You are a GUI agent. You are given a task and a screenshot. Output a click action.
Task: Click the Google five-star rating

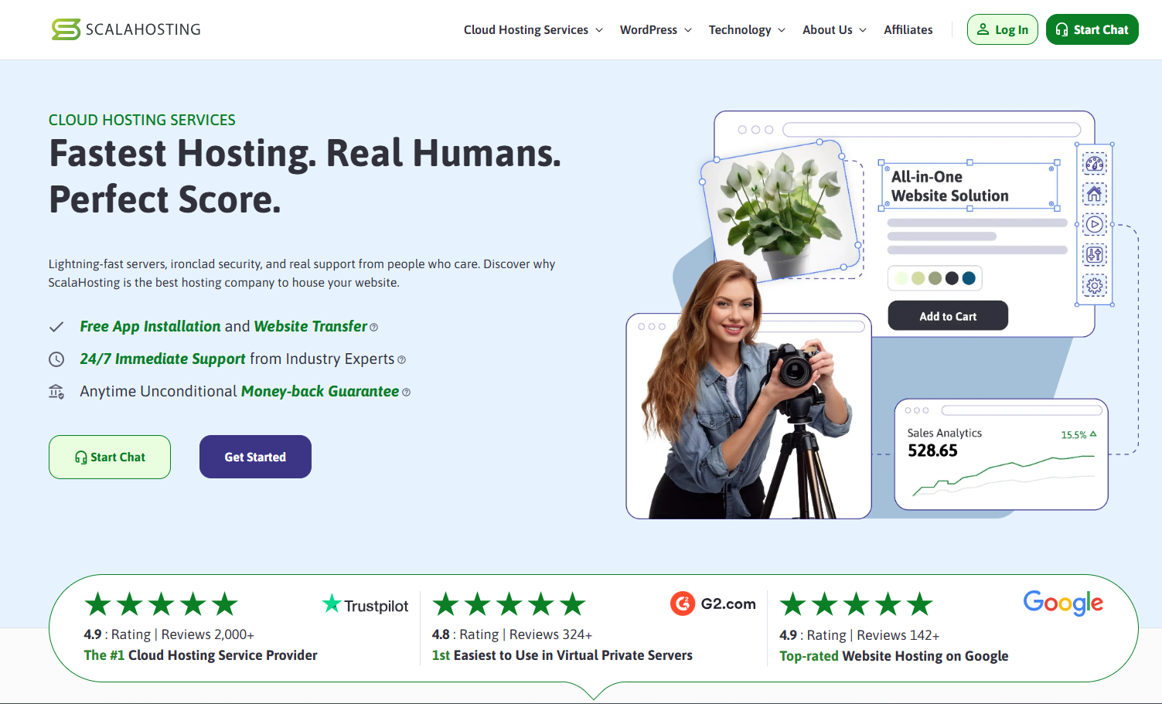point(856,604)
